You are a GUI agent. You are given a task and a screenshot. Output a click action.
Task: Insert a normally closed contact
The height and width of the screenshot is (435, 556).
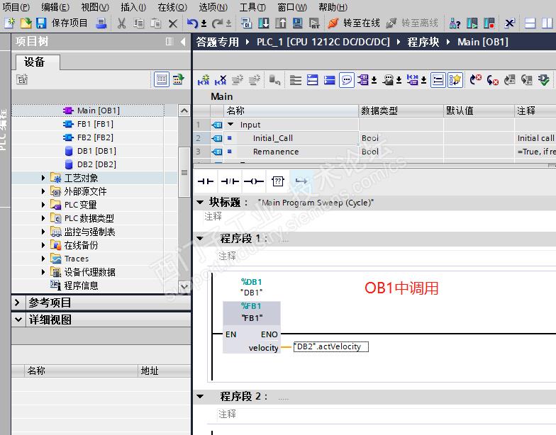230,181
